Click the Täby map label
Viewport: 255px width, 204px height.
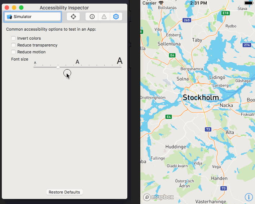tap(197, 40)
